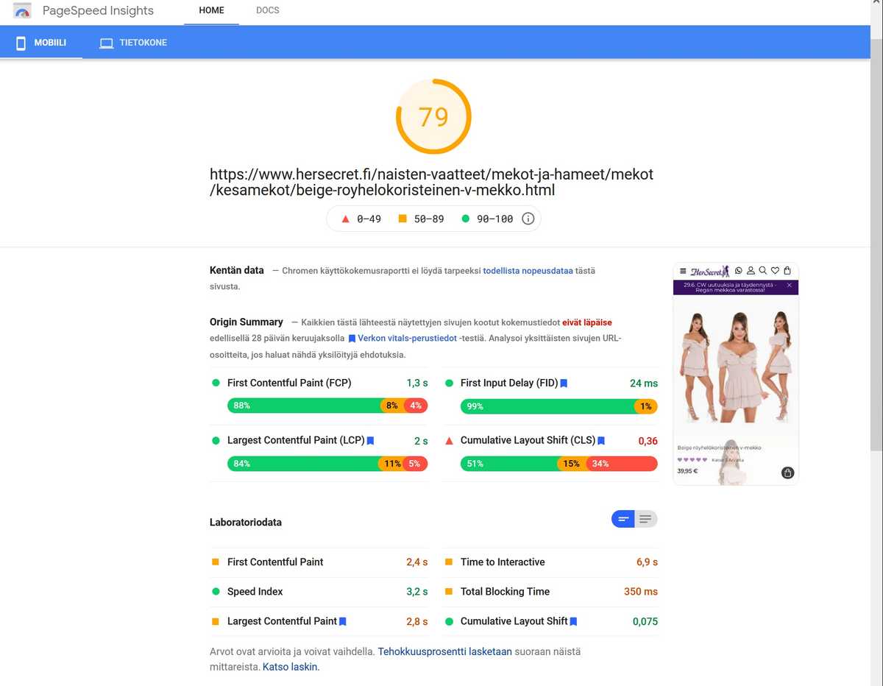Open the 'todellista nopeusdataa' link
Image resolution: width=883 pixels, height=686 pixels.
coord(528,271)
